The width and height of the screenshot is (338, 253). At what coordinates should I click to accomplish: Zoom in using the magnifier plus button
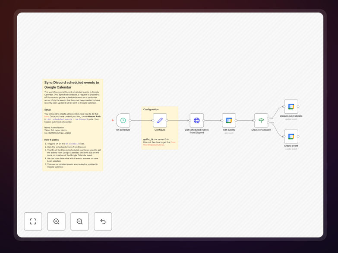tap(56, 221)
